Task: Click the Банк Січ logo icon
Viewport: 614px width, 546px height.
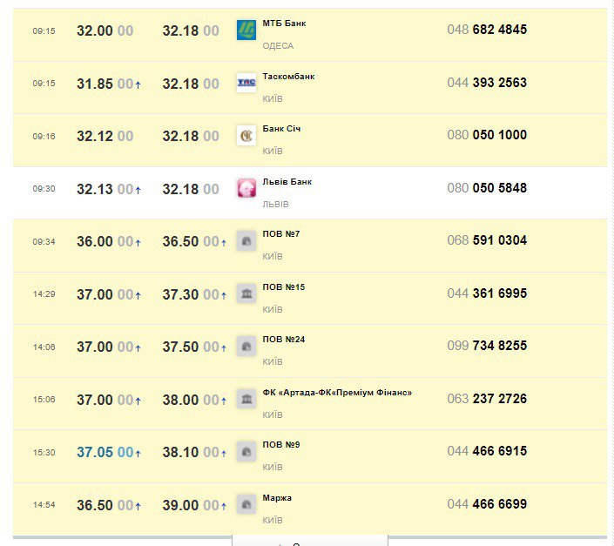Action: (246, 136)
